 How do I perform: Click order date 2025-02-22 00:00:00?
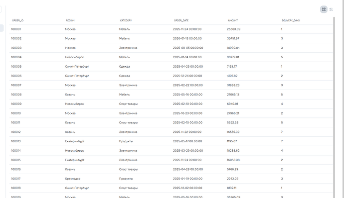coord(188,85)
